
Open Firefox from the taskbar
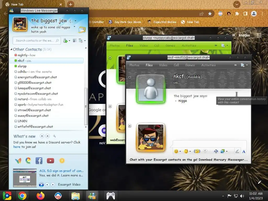click(41, 196)
